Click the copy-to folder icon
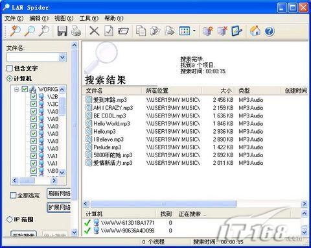Screen dimensions: 311x248 155,31
